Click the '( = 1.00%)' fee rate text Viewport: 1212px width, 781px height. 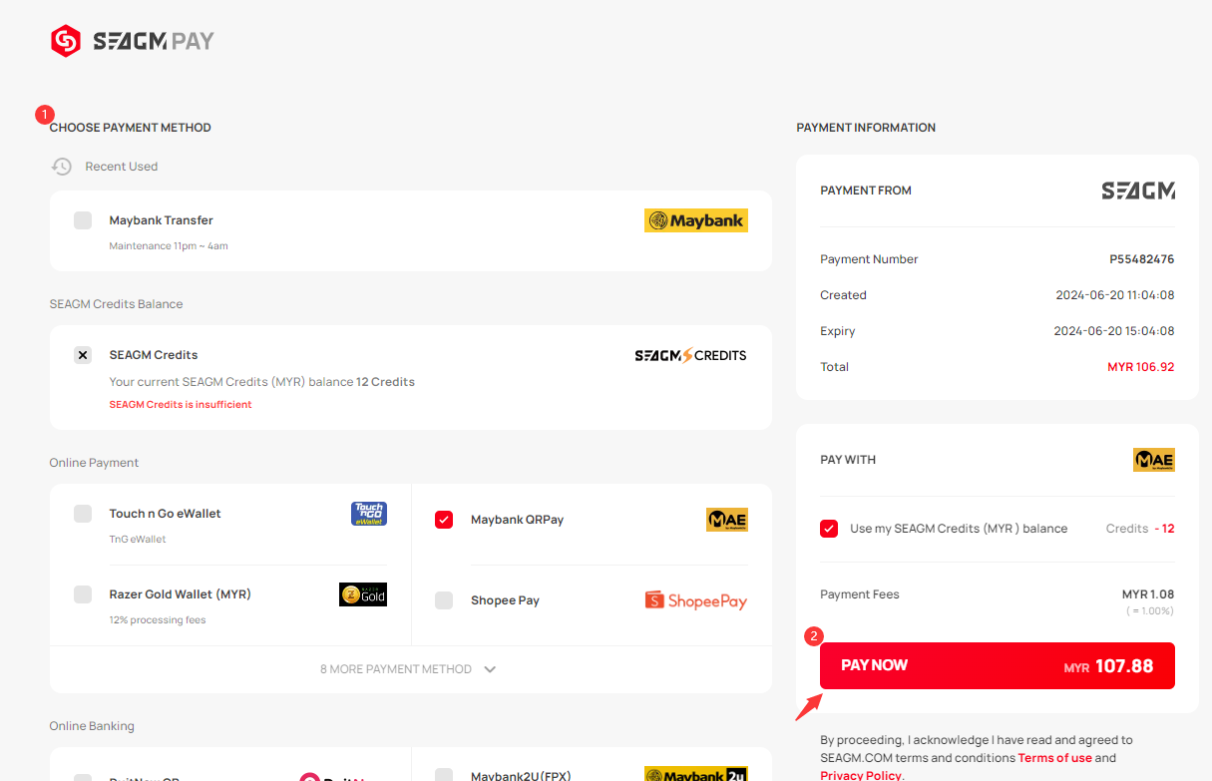pos(1150,610)
